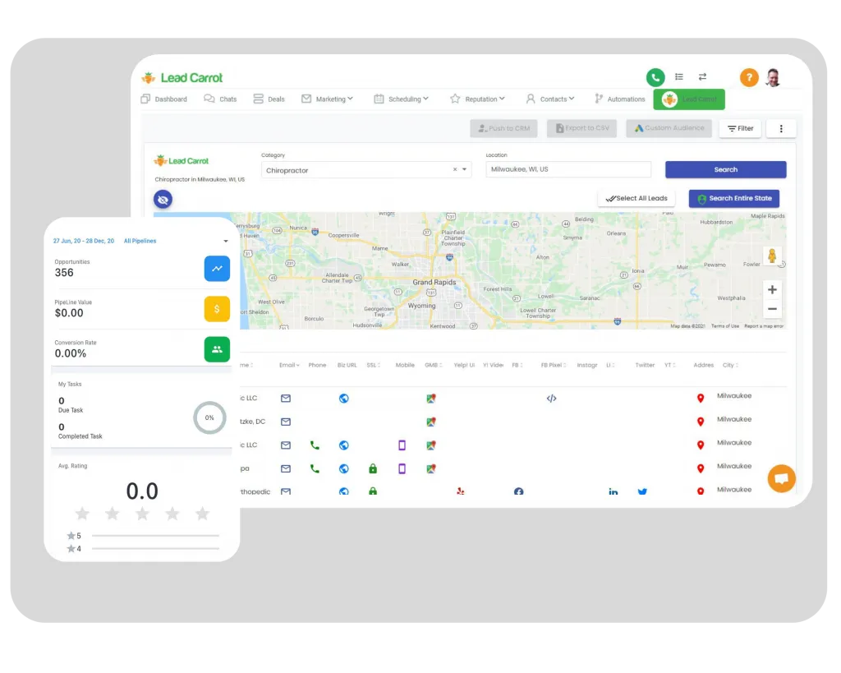Open the three-dot more options menu
The height and width of the screenshot is (673, 841).
point(781,128)
